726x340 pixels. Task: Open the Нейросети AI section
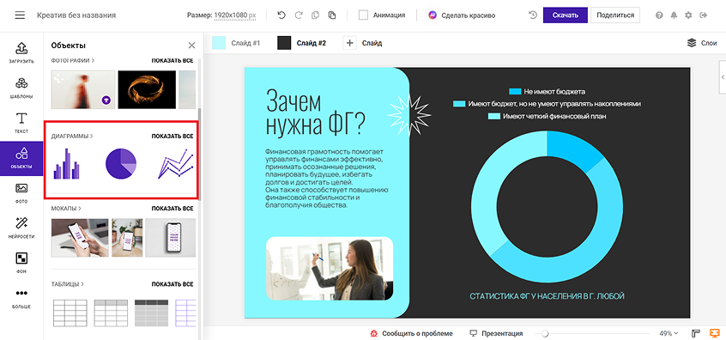click(x=21, y=228)
